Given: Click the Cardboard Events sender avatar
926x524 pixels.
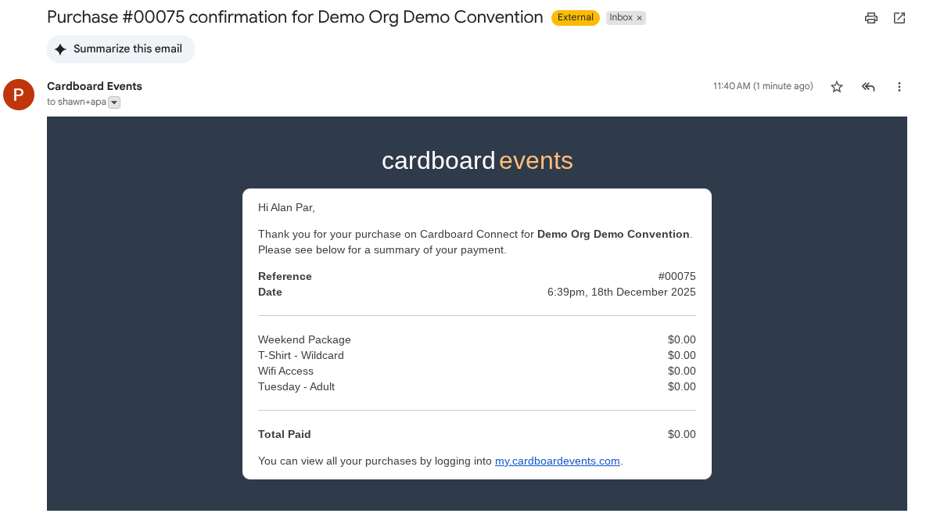Looking at the screenshot, I should pos(18,95).
